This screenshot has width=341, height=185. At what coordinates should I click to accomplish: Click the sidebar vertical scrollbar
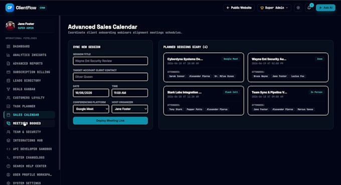59,92
